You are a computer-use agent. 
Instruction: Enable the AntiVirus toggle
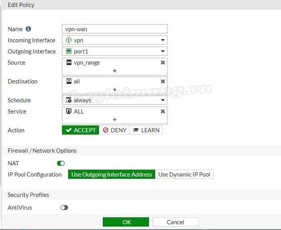click(x=64, y=208)
